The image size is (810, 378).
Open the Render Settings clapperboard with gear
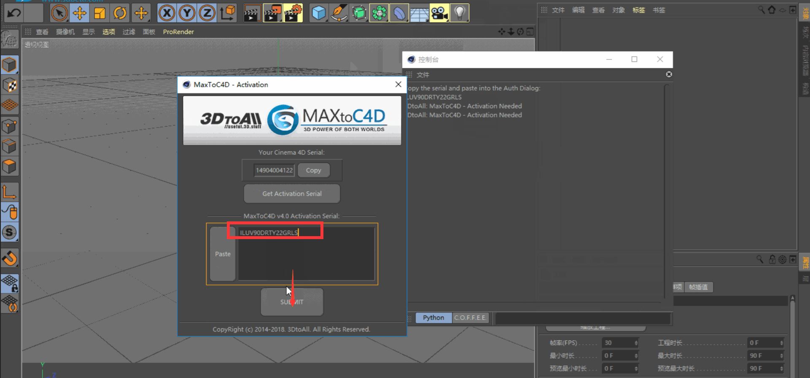pyautogui.click(x=293, y=13)
